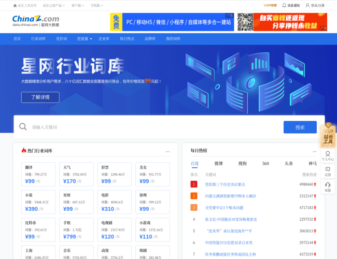This screenshot has height=259, width=337.
Task: Switch to the 头条 tab
Action: click(x=289, y=164)
